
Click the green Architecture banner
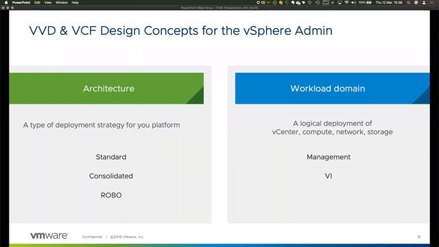point(106,89)
